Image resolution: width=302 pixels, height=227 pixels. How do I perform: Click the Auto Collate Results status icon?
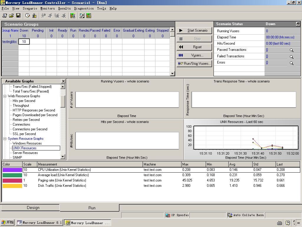[x=230, y=215]
